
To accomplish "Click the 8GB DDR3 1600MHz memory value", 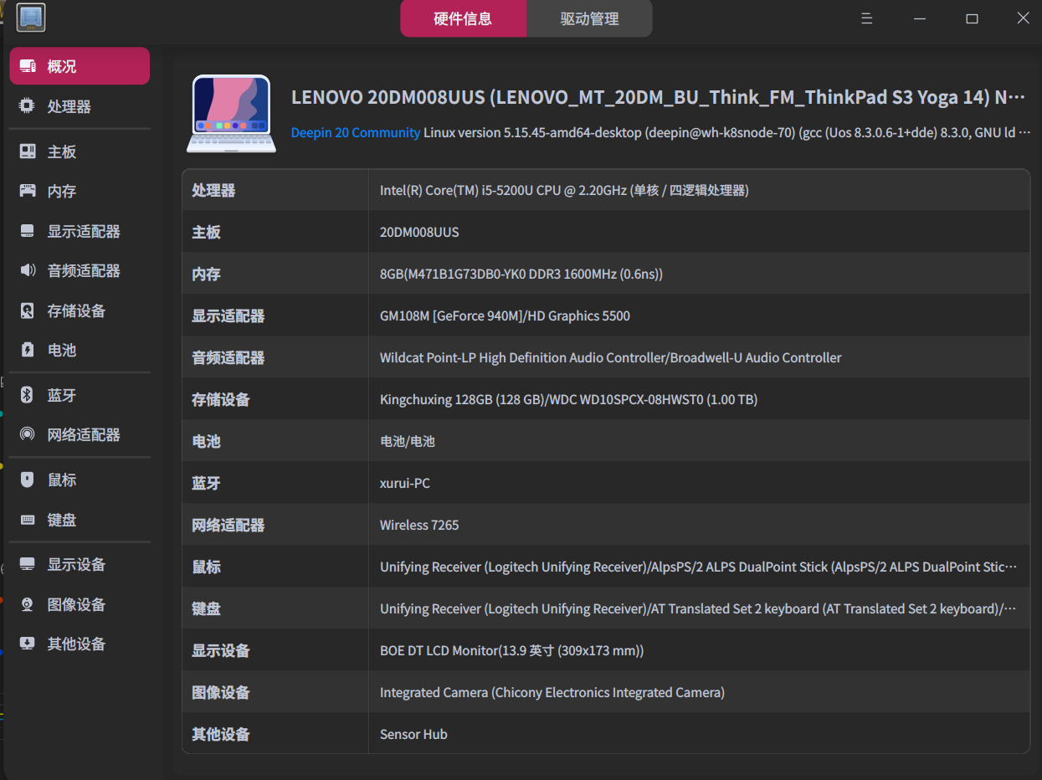I will (521, 274).
